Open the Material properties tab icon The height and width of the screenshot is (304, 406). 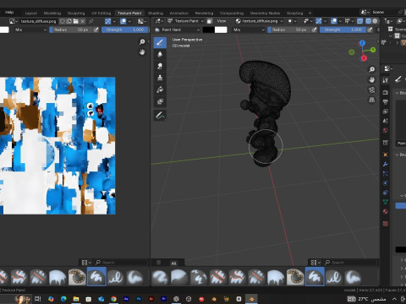coord(386,211)
